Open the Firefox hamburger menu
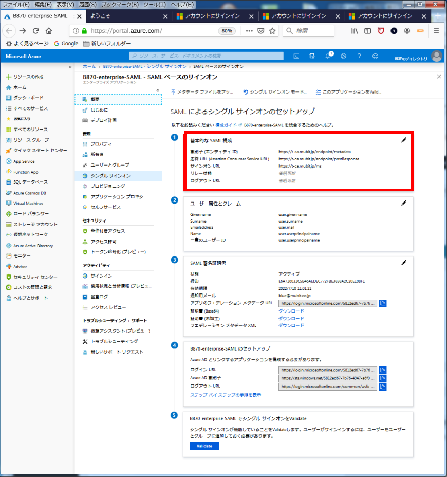Viewport: 447px width, 477px height. click(x=436, y=31)
